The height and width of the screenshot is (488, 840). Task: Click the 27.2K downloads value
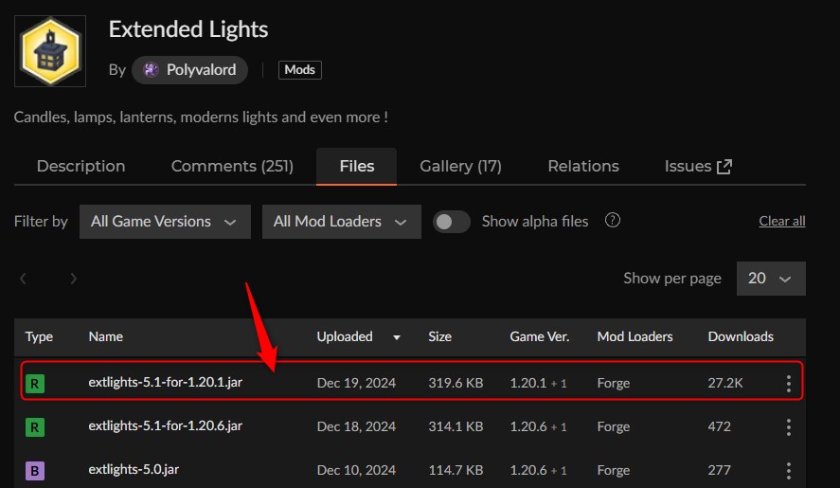click(x=724, y=383)
